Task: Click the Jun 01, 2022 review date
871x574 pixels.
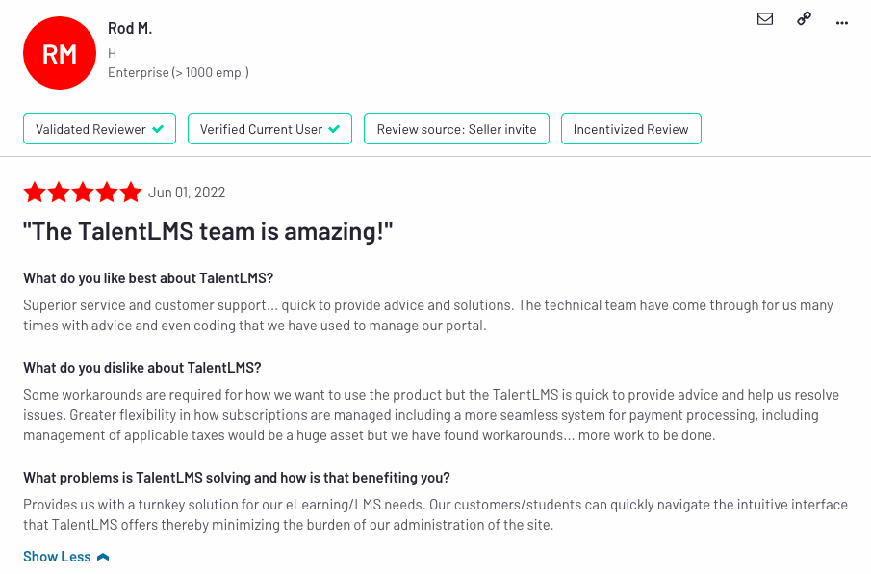Action: point(187,193)
